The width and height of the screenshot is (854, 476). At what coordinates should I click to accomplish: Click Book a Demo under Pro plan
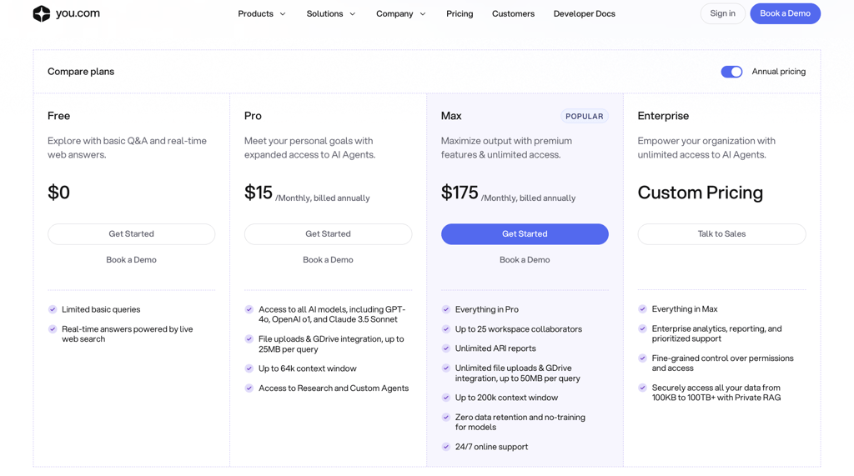[328, 260]
